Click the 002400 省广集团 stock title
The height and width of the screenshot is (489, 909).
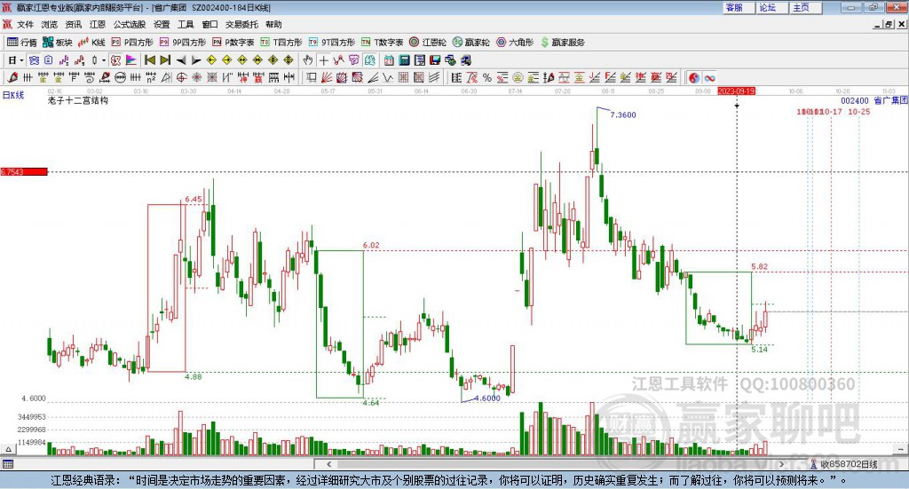click(x=873, y=101)
